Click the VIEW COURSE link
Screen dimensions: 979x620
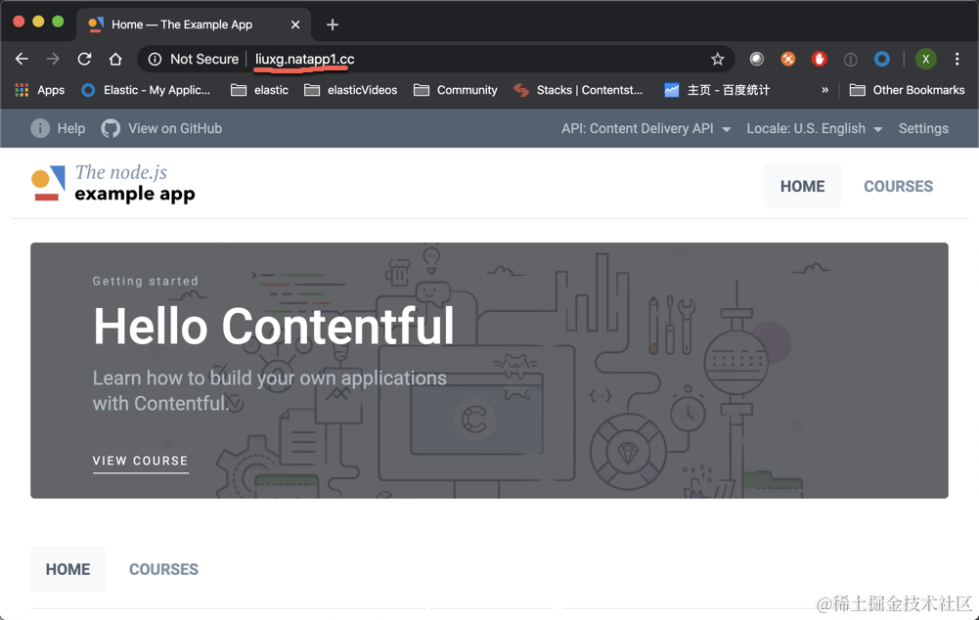coord(141,462)
